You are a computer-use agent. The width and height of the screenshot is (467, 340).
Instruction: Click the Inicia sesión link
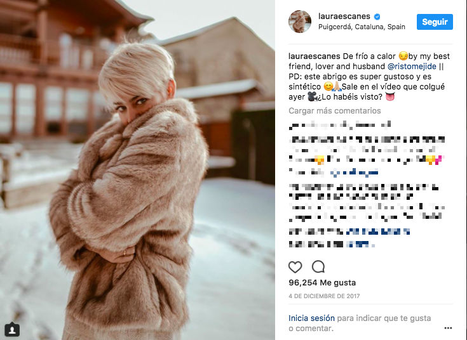tap(311, 318)
